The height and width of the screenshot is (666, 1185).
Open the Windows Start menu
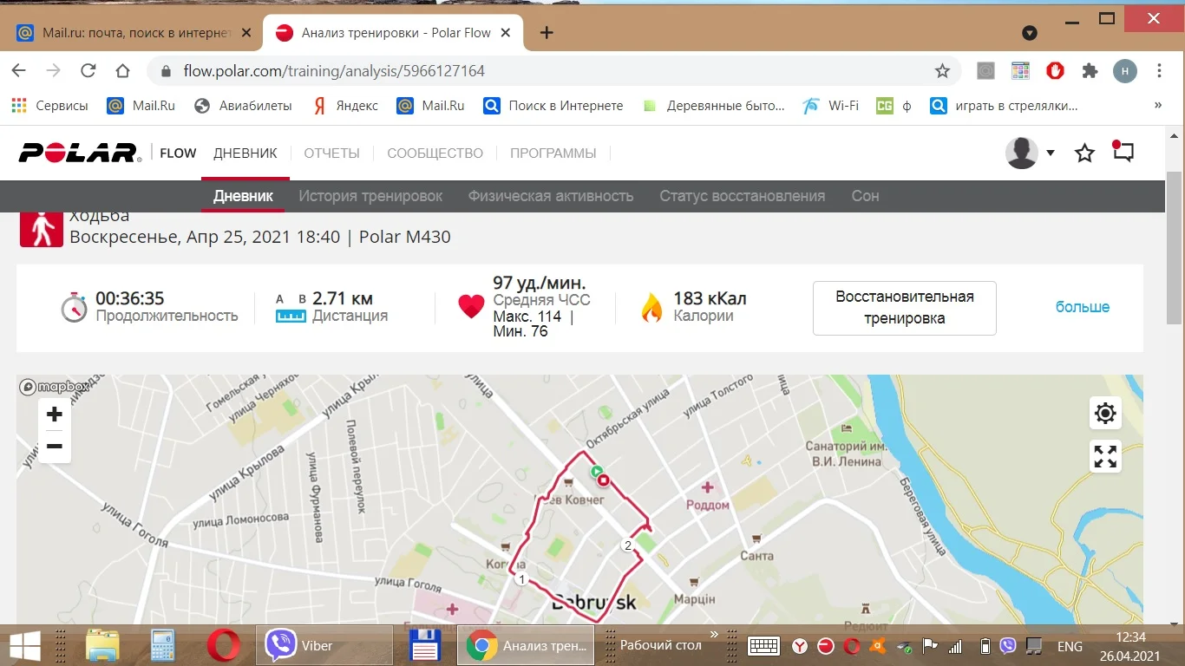(24, 645)
